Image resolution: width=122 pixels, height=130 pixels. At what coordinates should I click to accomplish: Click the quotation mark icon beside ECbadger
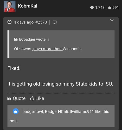pos(16,39)
